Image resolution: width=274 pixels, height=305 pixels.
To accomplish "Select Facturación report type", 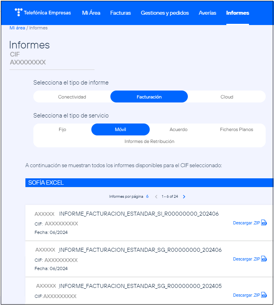I will pos(149,97).
